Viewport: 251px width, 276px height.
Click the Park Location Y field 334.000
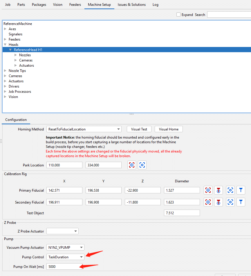(104, 165)
